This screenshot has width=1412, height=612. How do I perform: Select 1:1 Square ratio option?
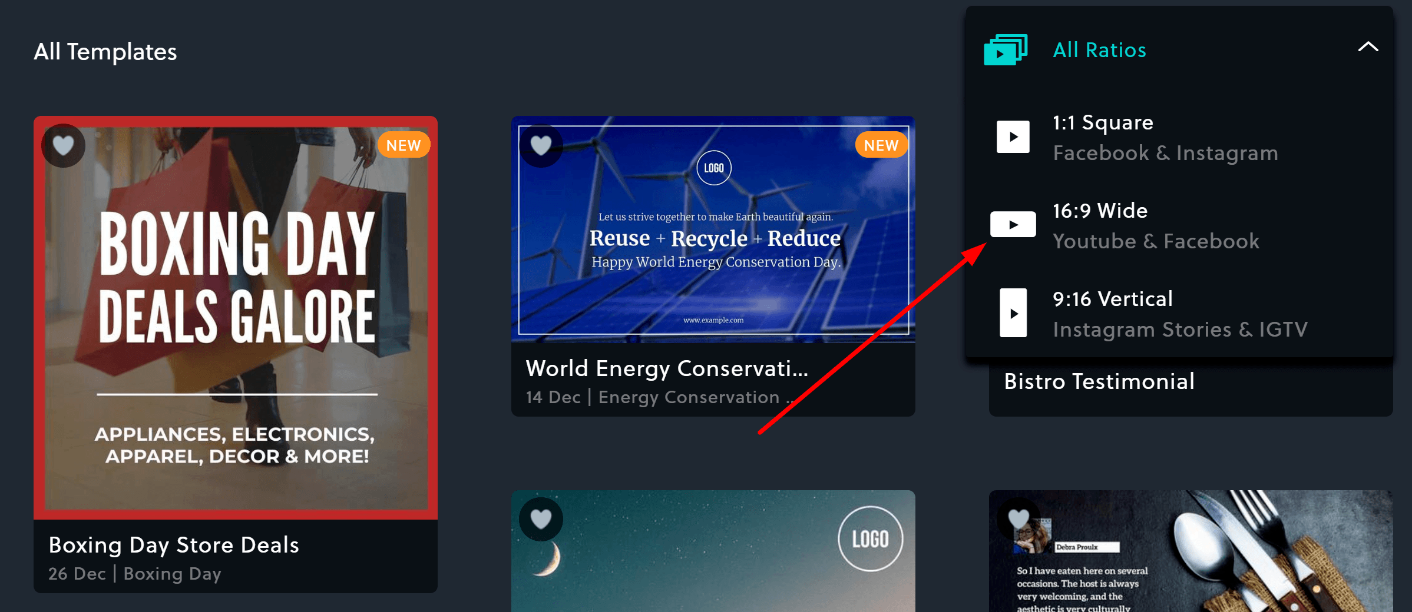coord(1179,137)
